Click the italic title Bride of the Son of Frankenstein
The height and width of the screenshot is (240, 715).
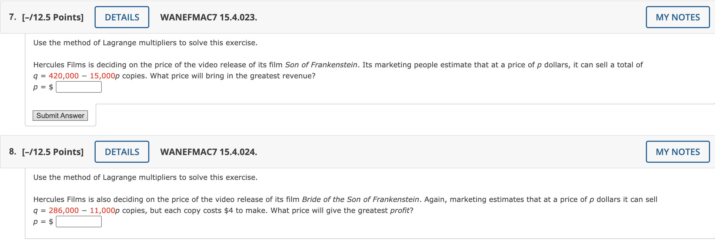pos(360,199)
